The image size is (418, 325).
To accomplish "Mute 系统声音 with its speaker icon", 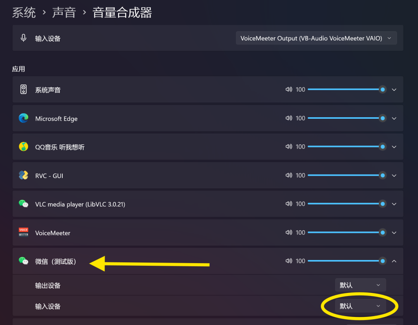I will coord(288,89).
